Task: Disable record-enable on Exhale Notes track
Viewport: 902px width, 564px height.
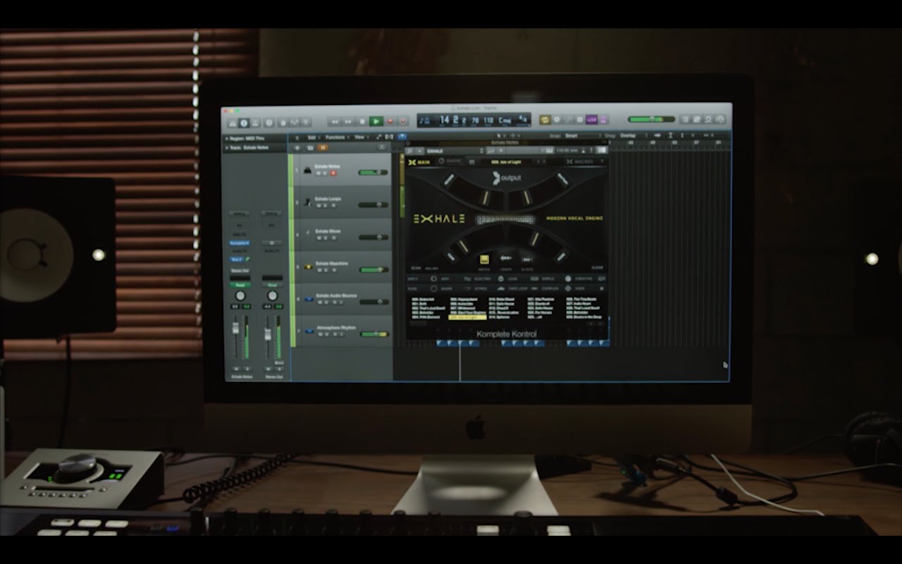Action: point(333,173)
